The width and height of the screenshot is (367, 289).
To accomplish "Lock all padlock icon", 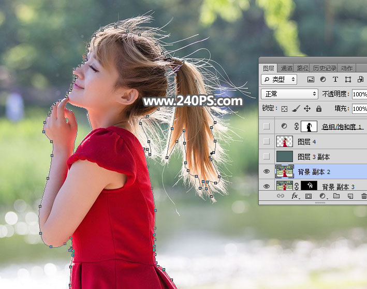I will click(x=318, y=108).
